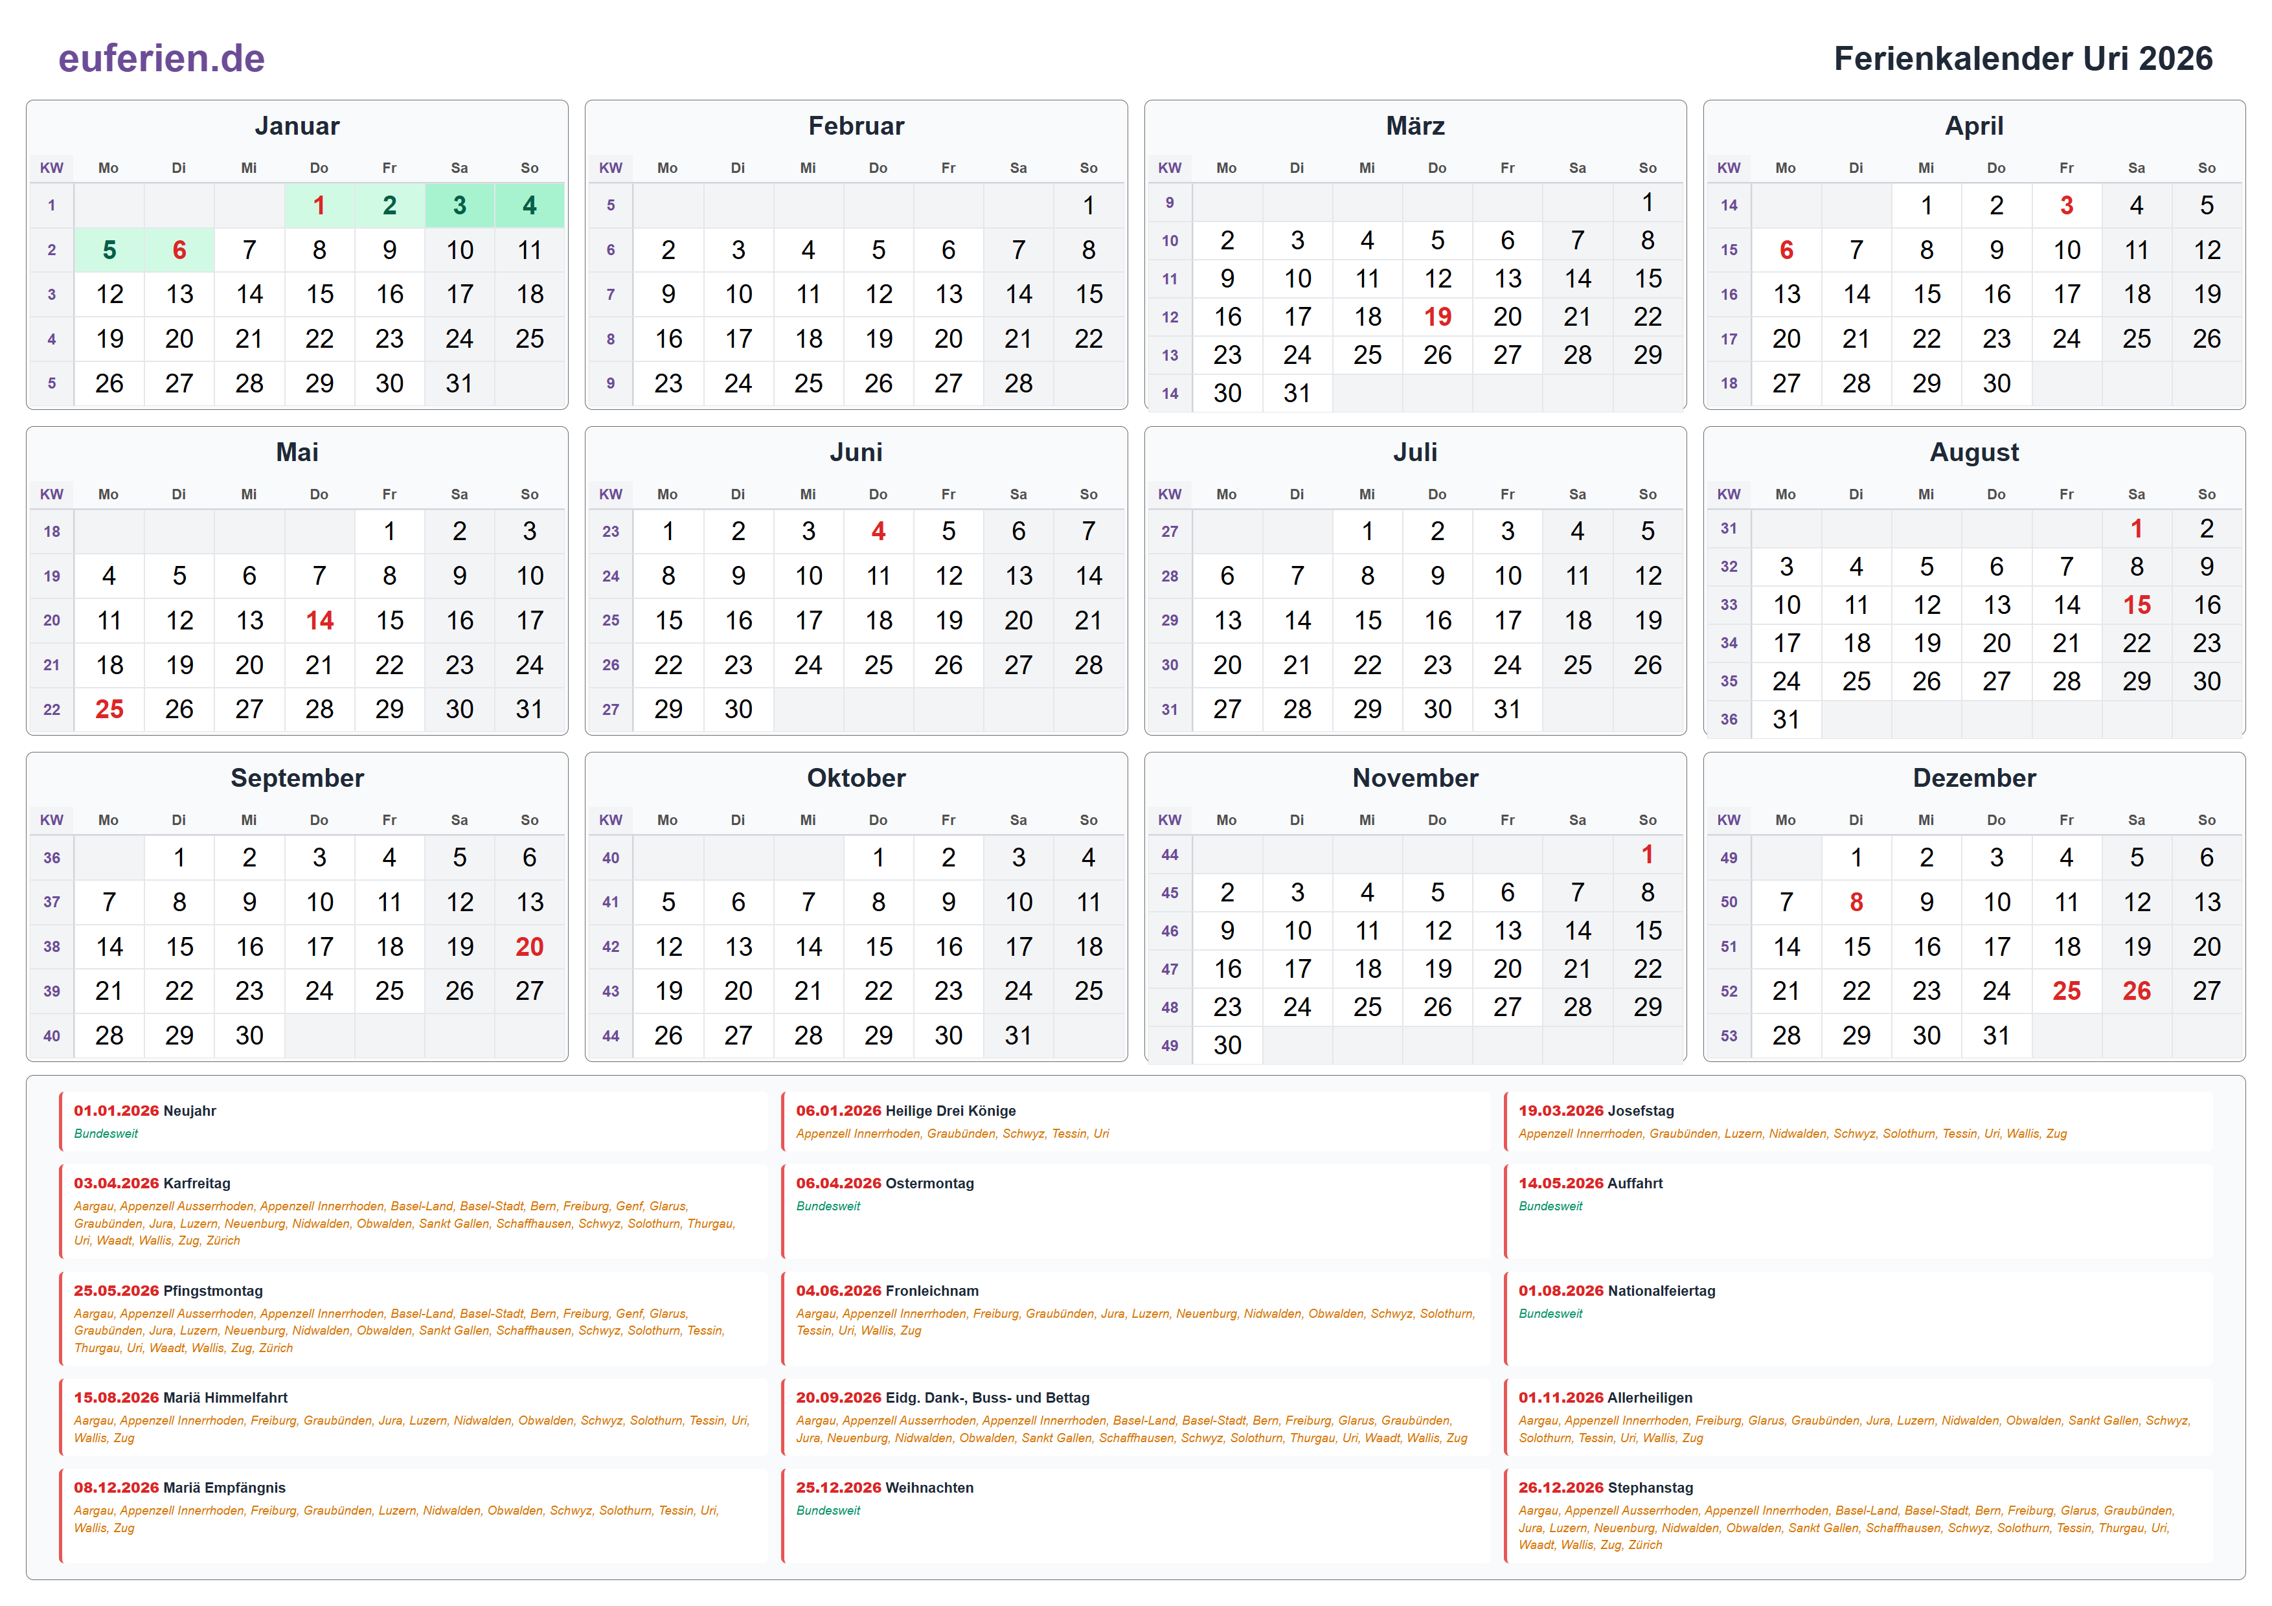Click red January 6 holiday date

coord(179,249)
